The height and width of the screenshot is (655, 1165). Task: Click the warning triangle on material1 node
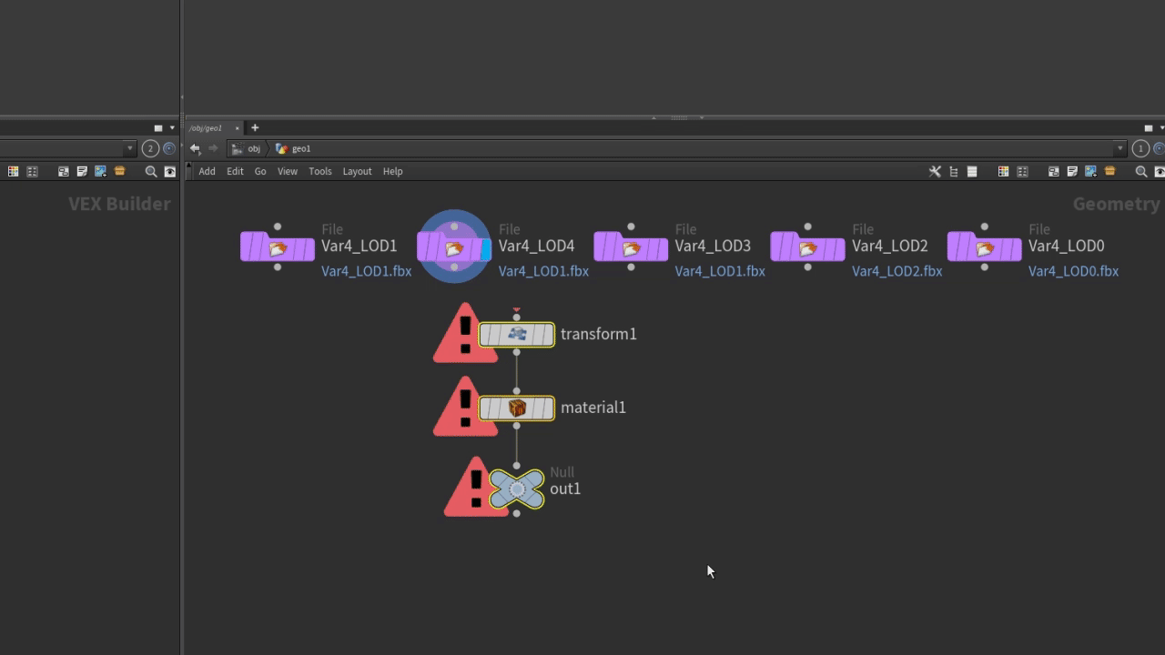466,407
